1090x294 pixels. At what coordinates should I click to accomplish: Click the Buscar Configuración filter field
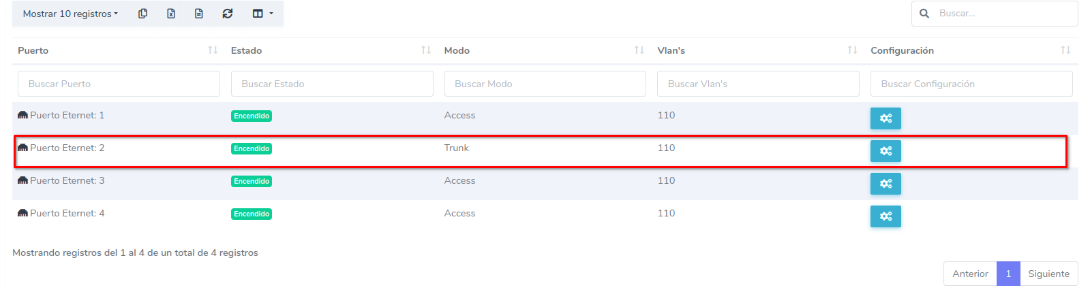click(x=971, y=84)
